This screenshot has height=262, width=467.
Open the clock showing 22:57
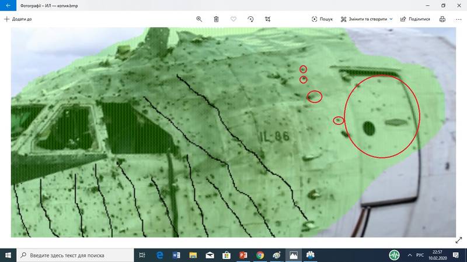[x=437, y=255]
